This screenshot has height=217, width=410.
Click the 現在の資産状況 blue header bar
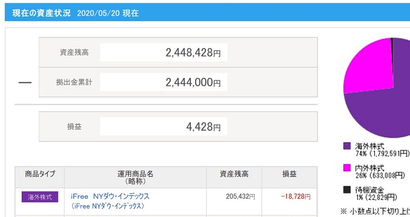point(207,12)
